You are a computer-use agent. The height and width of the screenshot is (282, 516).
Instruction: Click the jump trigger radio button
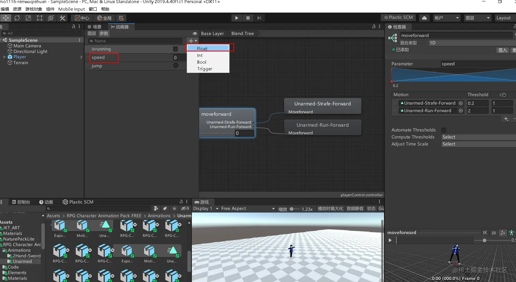click(176, 65)
